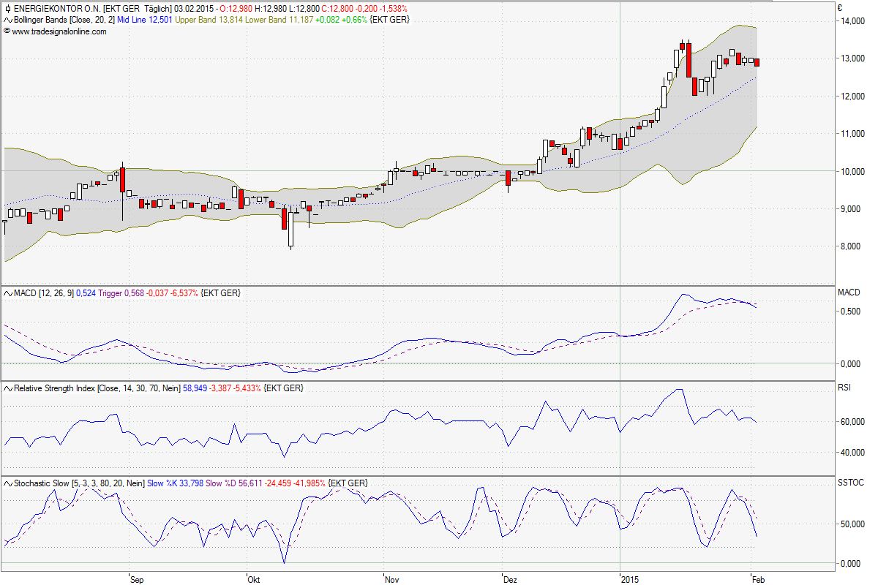Screen dimensions: 878x585
Task: Click the Lower Band 11,187 value
Action: [x=280, y=20]
